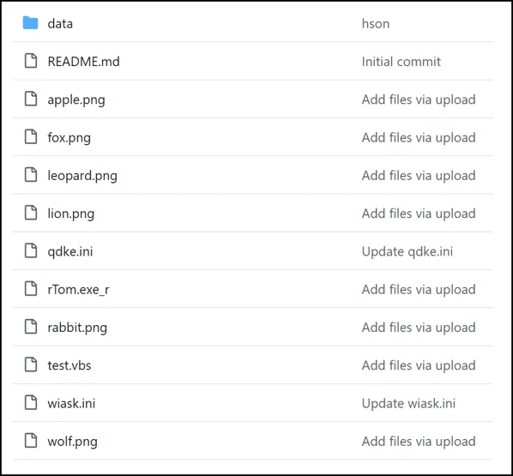This screenshot has width=513, height=476.
Task: Open the 'Update wiask.ini' commit link
Action: [408, 403]
